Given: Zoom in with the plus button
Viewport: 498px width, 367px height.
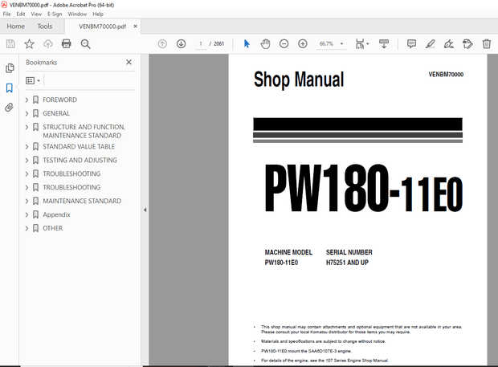Looking at the screenshot, I should click(303, 44).
